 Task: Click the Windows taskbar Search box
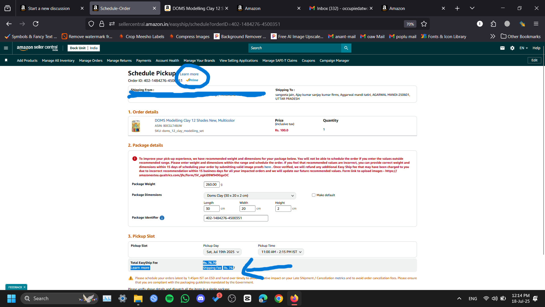59,298
